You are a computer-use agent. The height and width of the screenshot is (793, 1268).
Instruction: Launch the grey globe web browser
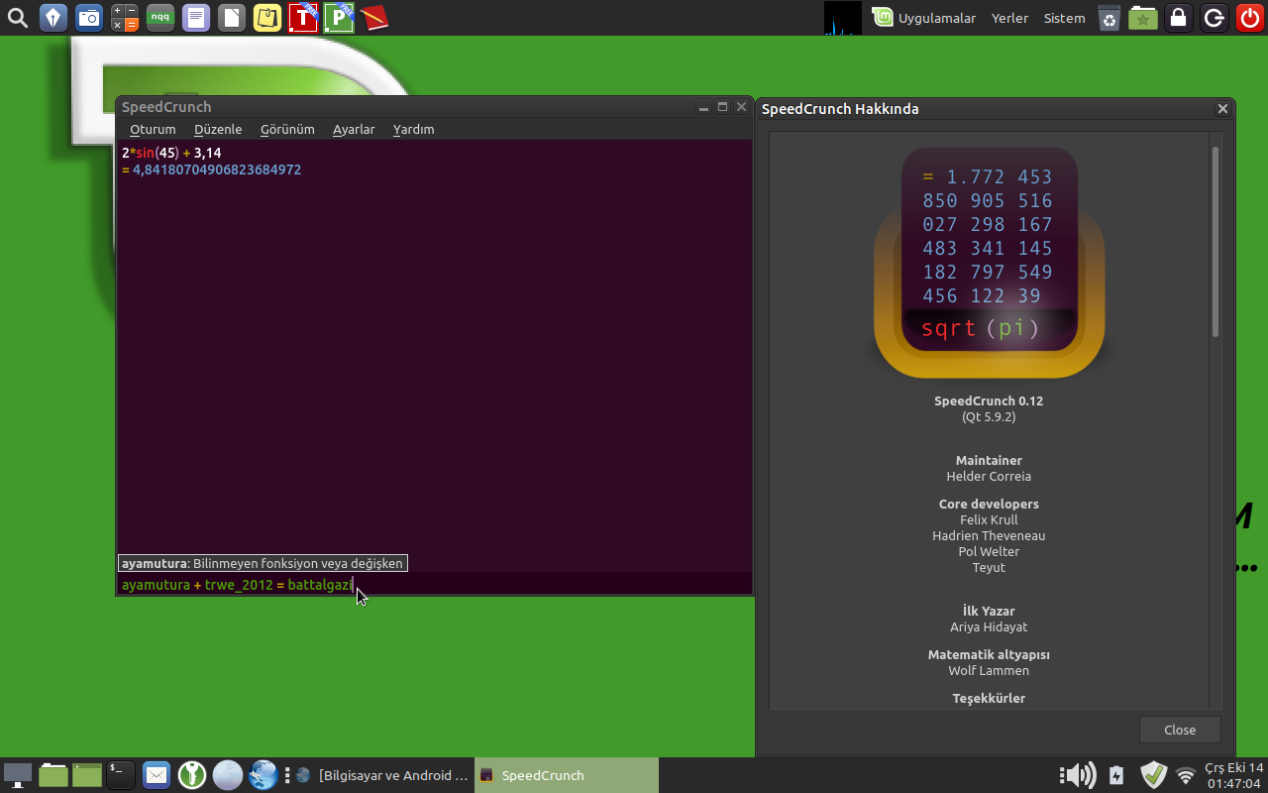point(227,775)
